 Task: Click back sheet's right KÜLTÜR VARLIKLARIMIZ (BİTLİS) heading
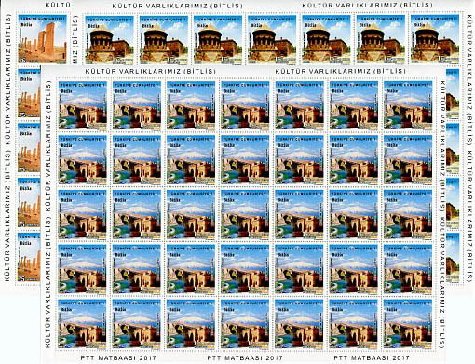click(368, 6)
